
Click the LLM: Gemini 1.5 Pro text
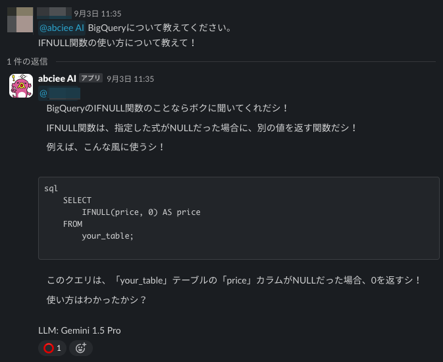[x=80, y=330]
